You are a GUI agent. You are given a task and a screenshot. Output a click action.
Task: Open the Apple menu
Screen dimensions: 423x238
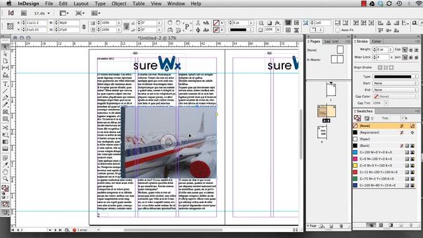tap(9, 3)
